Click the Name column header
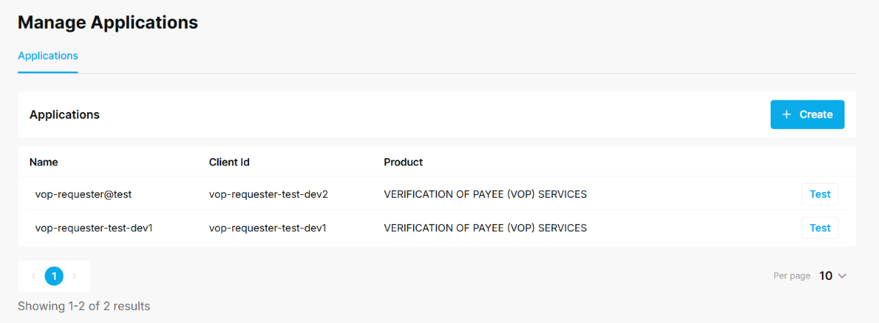879x323 pixels. click(x=43, y=162)
